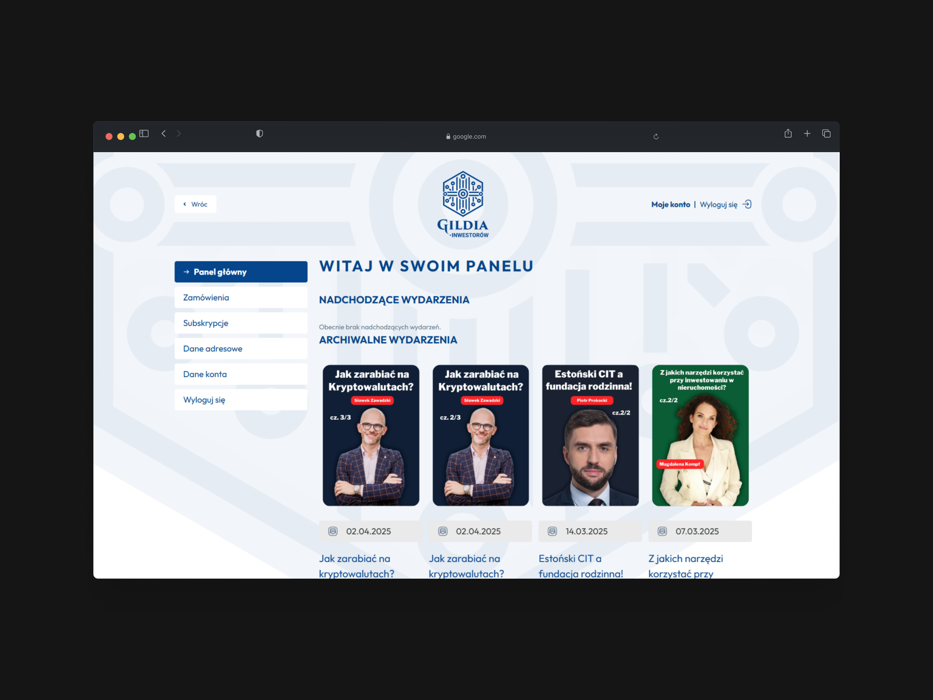Click the Gildia Inwestorów logo

pyautogui.click(x=463, y=204)
